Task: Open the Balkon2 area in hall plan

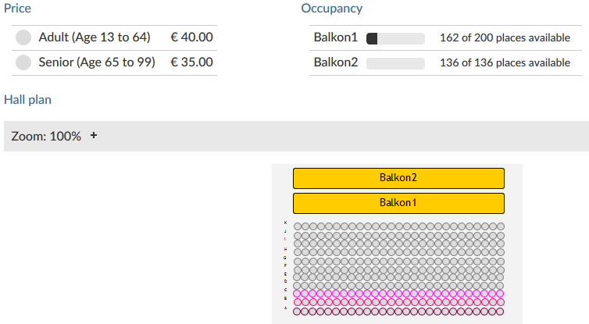Action: [398, 178]
